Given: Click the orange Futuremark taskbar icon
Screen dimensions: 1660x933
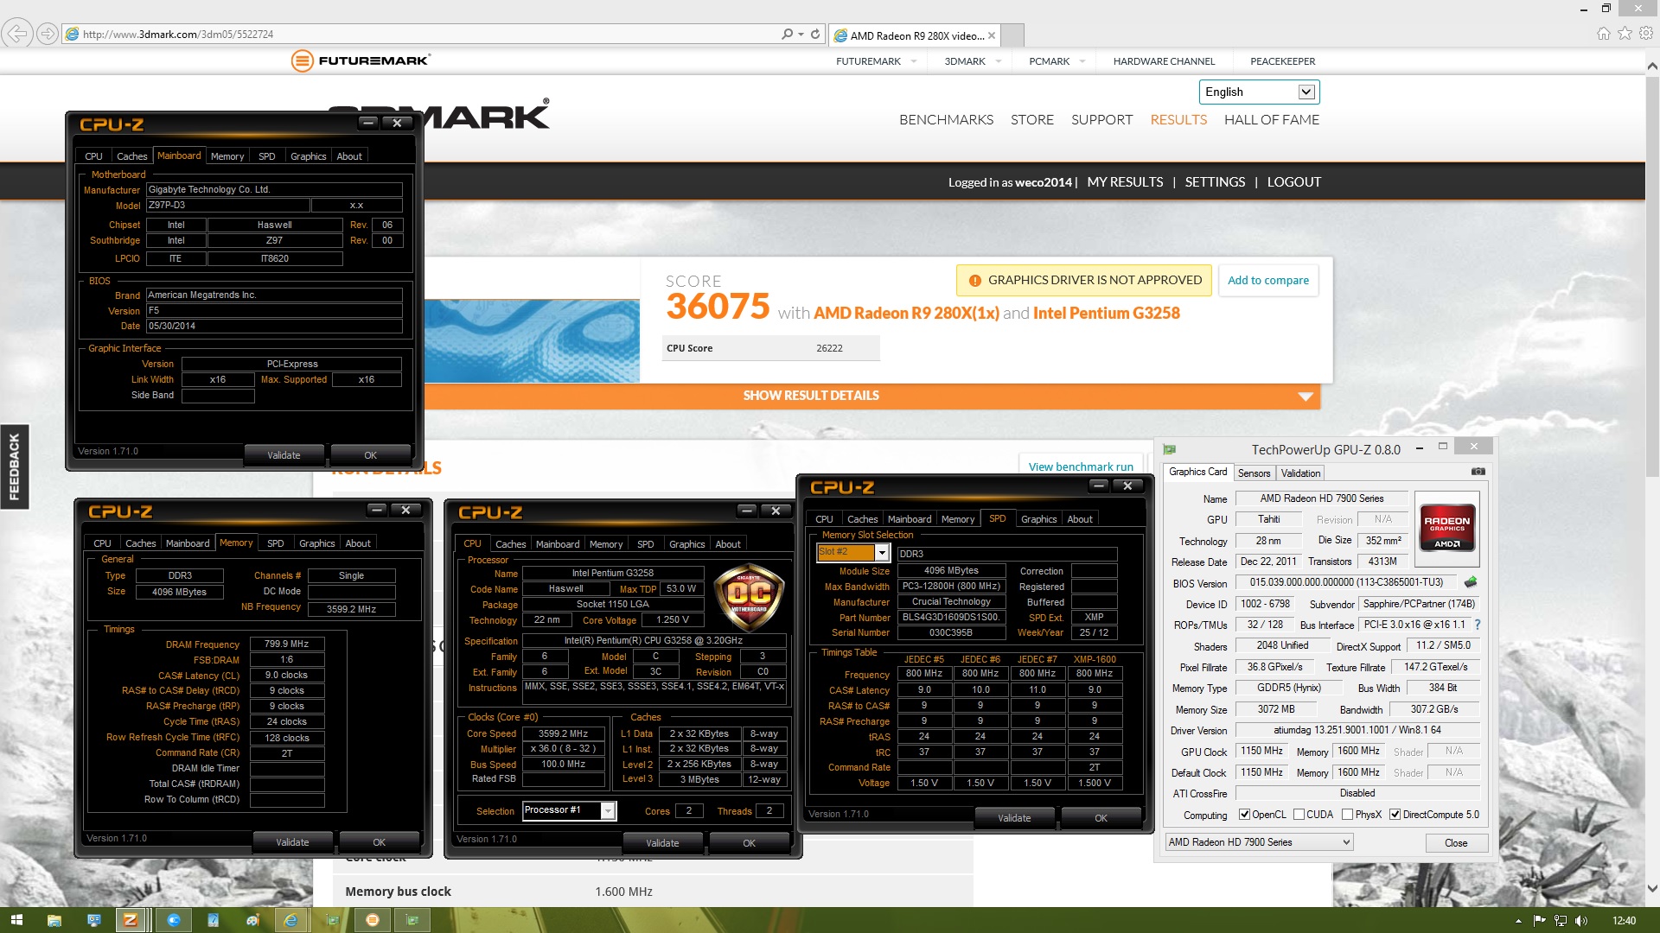Looking at the screenshot, I should [373, 920].
